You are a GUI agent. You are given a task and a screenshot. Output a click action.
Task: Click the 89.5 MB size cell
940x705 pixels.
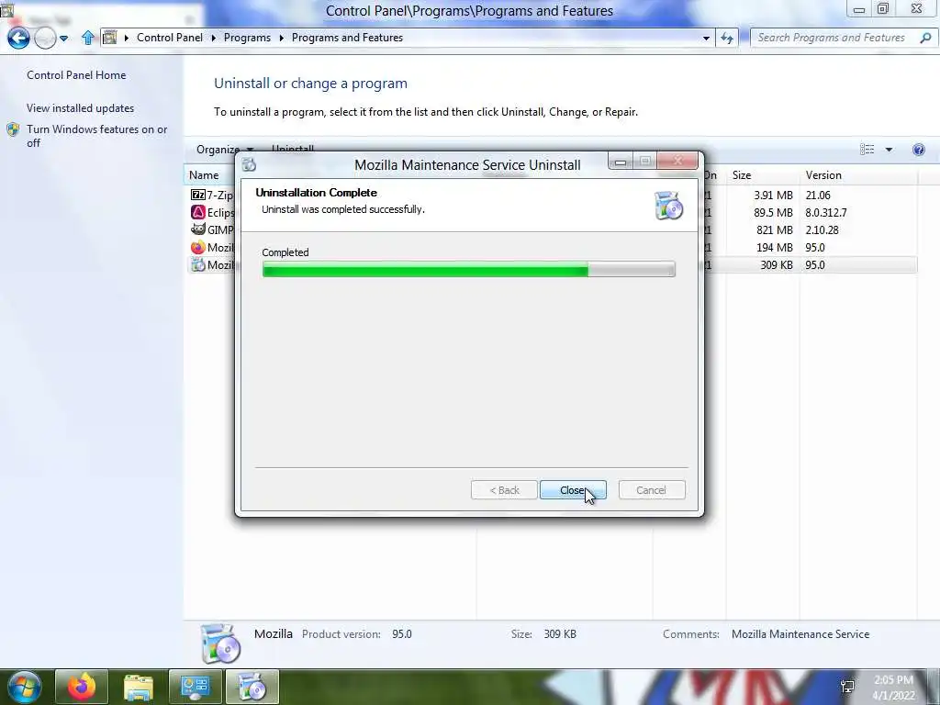coord(773,212)
